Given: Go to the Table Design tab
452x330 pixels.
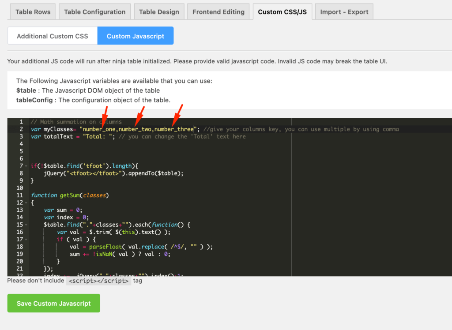Looking at the screenshot, I should pos(159,12).
